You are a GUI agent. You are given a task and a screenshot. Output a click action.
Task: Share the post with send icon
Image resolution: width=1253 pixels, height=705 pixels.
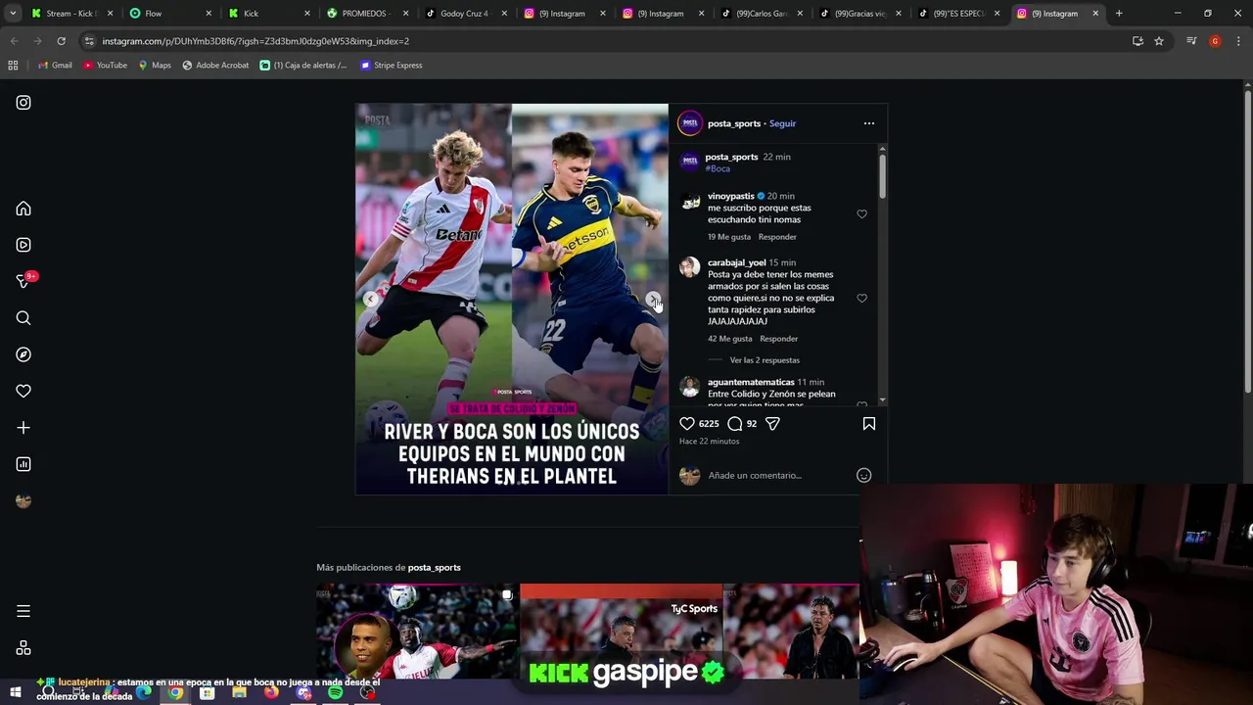(772, 423)
